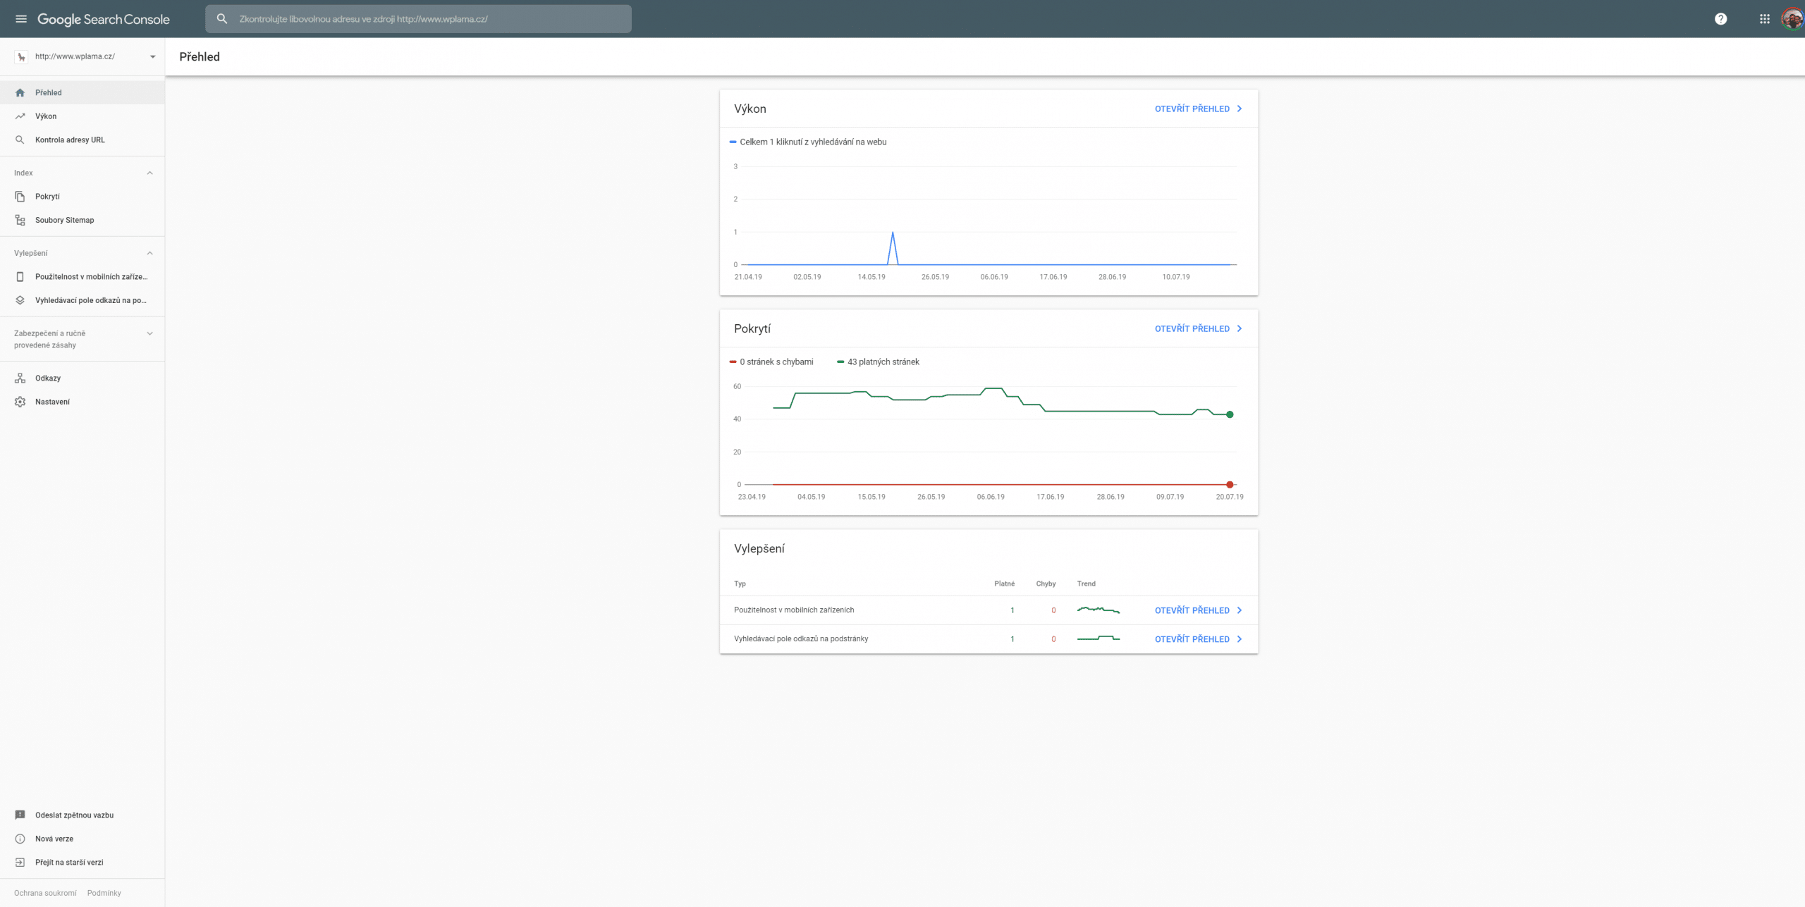The width and height of the screenshot is (1805, 907).
Task: Click the click spike in Výkon chart
Action: (893, 234)
